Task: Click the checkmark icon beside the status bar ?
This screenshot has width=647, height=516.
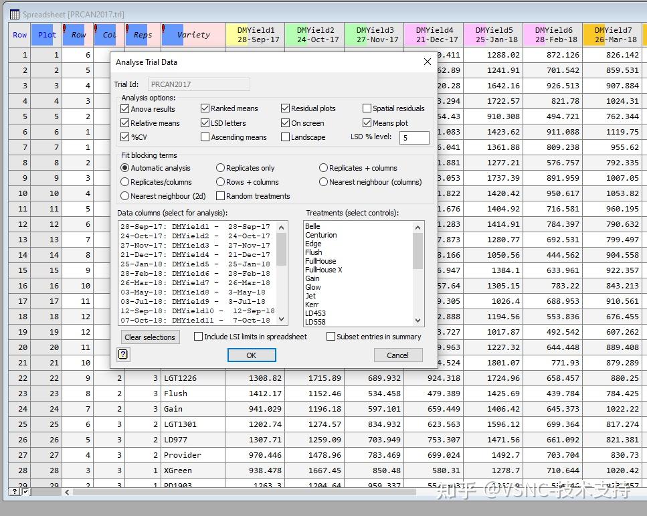Action: [x=23, y=491]
